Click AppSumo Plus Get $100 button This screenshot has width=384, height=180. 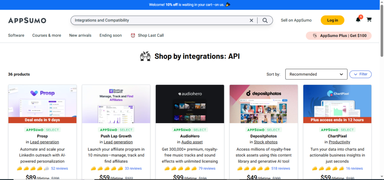(x=339, y=35)
